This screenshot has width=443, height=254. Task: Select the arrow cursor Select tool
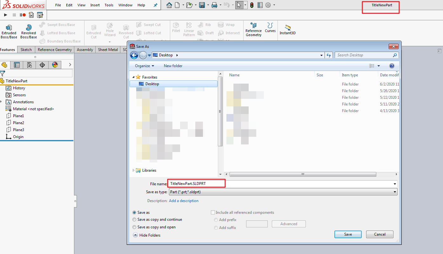pyautogui.click(x=239, y=5)
